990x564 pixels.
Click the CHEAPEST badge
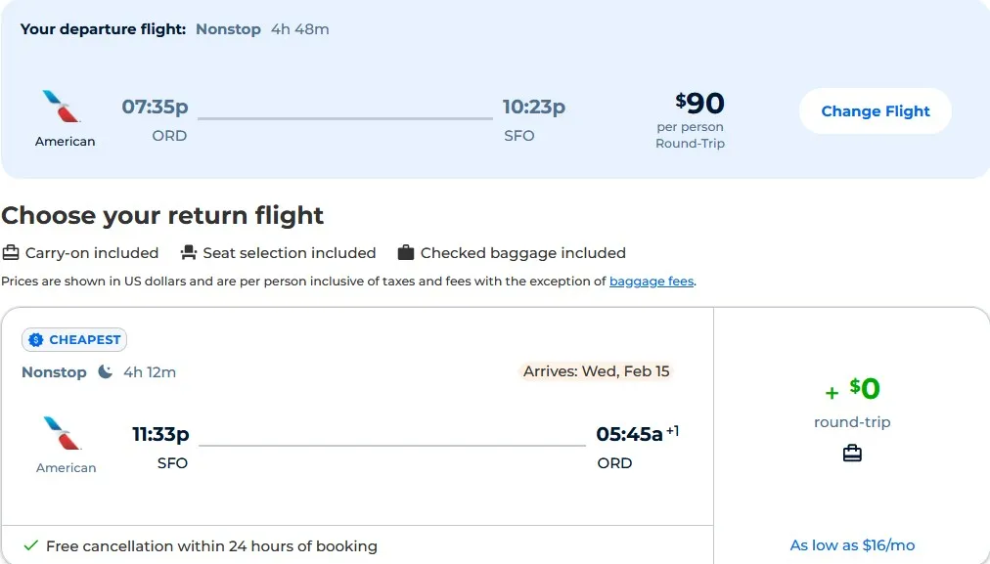(x=74, y=339)
